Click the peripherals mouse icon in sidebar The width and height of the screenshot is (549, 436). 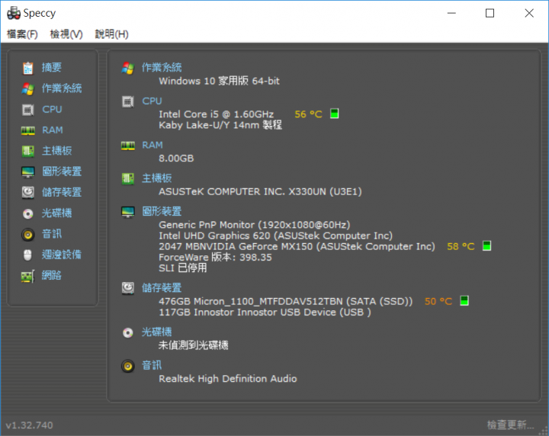point(27,255)
